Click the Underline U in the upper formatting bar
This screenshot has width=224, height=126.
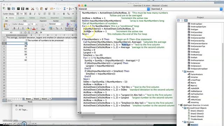click(39, 14)
